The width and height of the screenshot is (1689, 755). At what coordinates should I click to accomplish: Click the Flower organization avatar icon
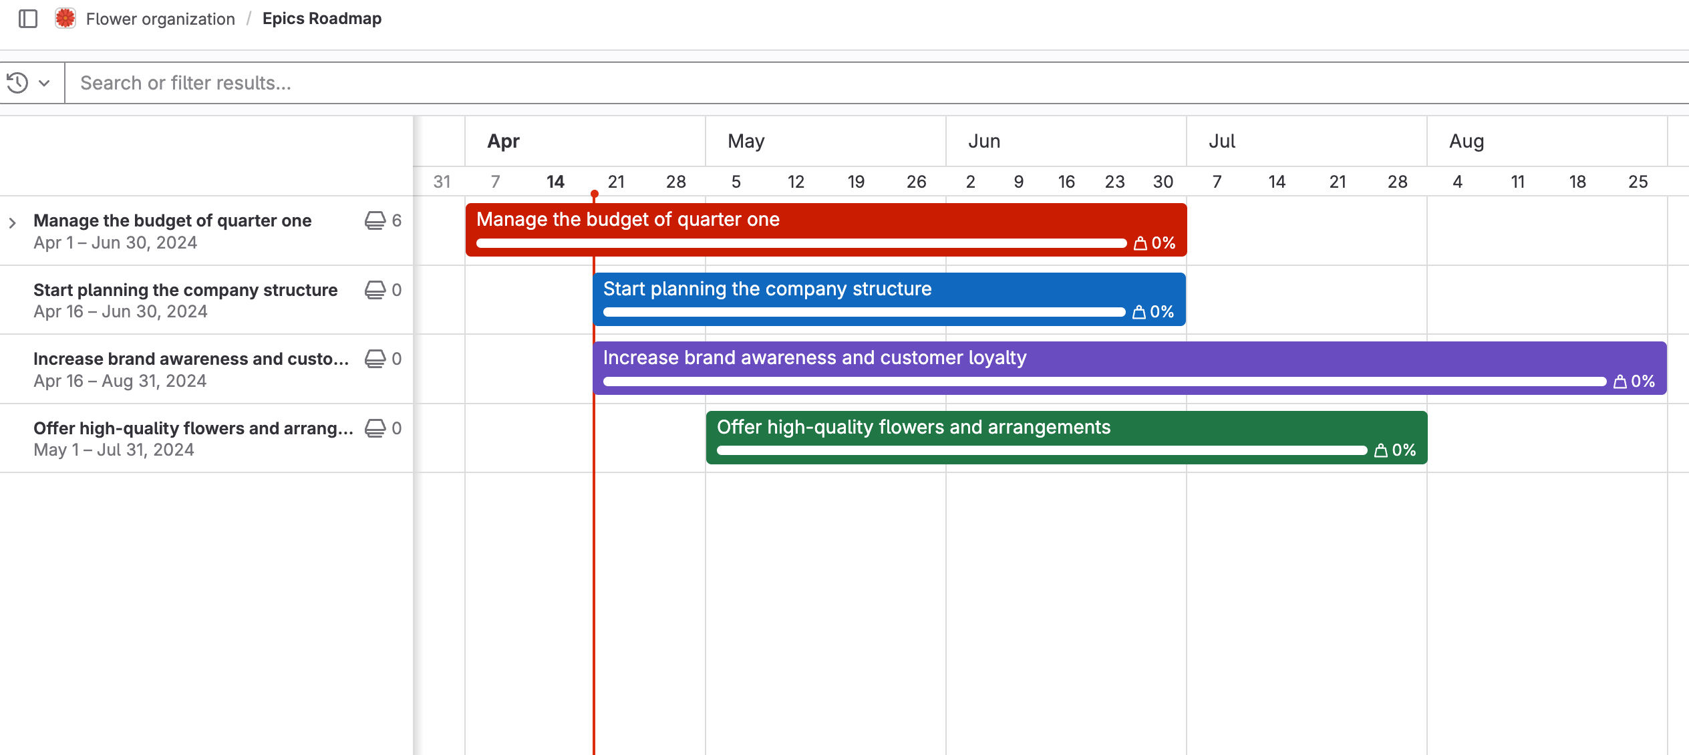coord(65,18)
